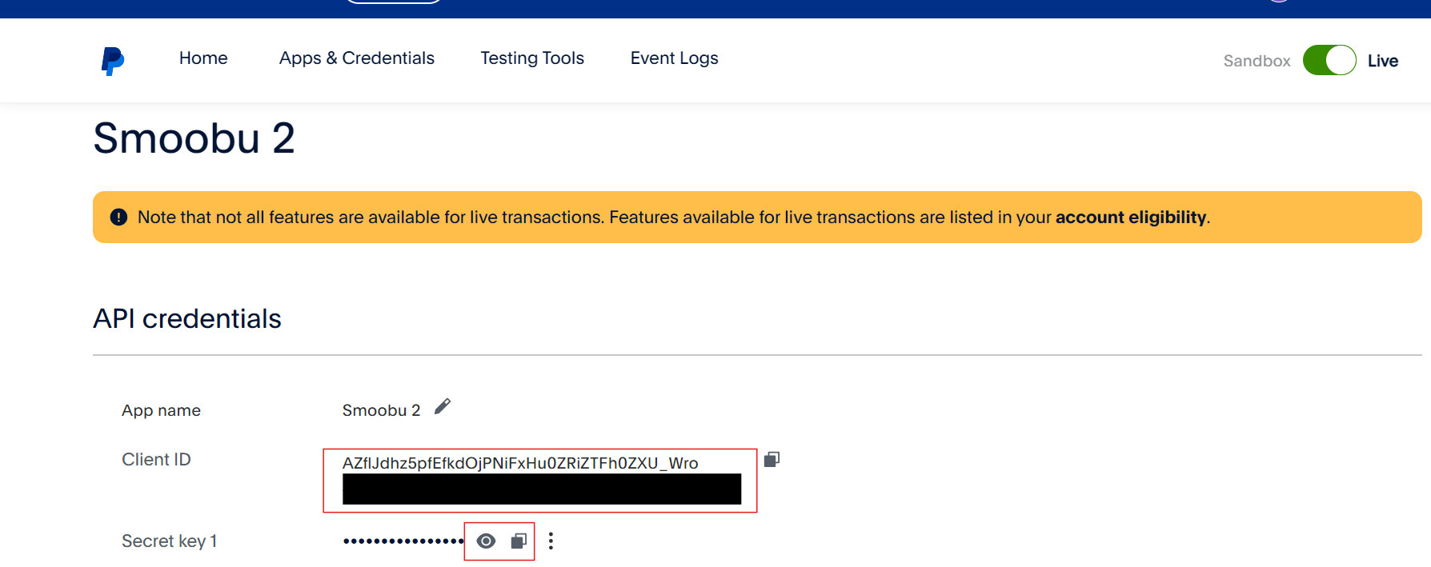Click the API credentials section heading

coord(187,319)
